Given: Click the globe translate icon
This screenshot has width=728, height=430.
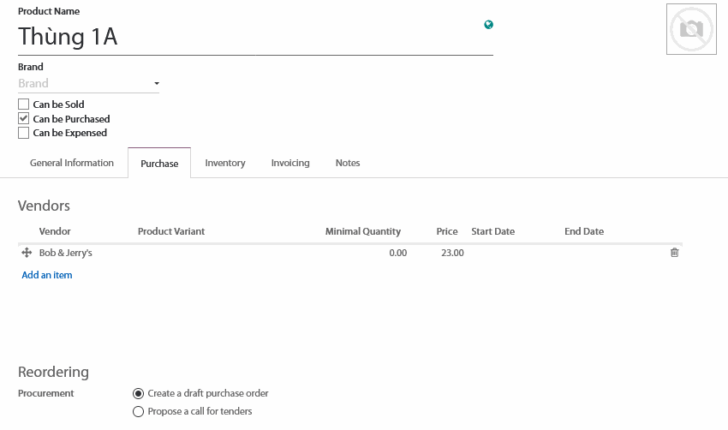Looking at the screenshot, I should 488,25.
